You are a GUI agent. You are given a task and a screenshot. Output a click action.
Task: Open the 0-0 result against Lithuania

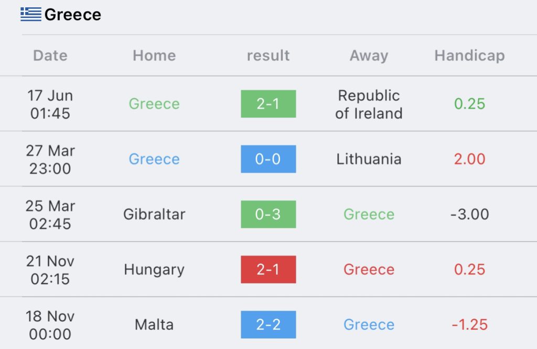[268, 159]
